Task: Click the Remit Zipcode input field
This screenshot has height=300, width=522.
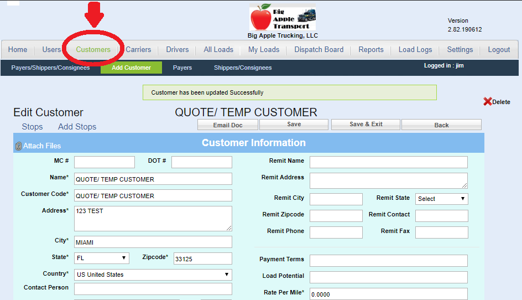Action: (336, 216)
